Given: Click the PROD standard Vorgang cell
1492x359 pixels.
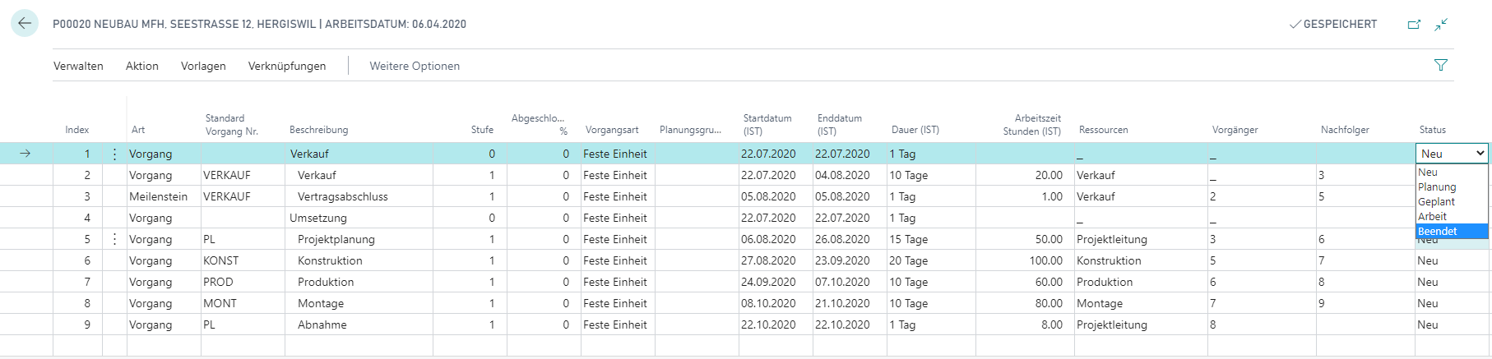Looking at the screenshot, I should click(243, 282).
